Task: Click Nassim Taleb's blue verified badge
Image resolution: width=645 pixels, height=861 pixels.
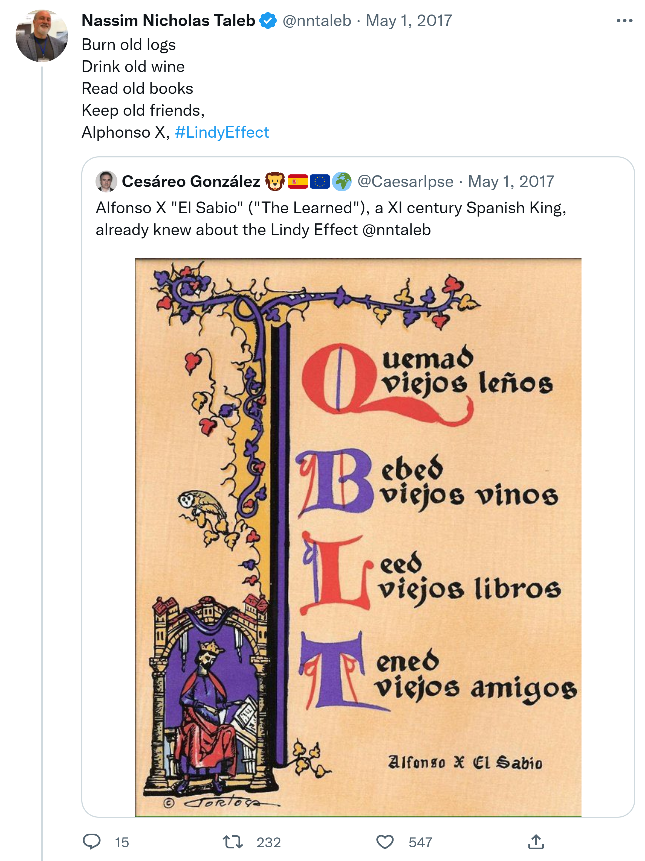Action: coord(268,21)
